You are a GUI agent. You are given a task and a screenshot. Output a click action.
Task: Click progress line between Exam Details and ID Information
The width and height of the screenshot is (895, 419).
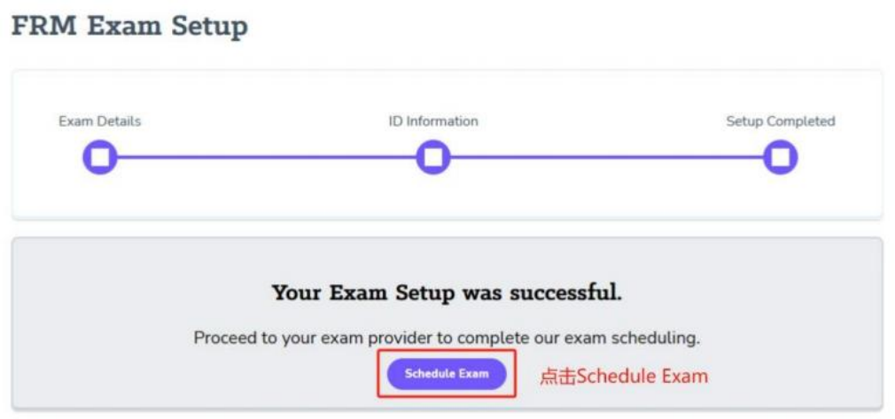click(x=266, y=159)
